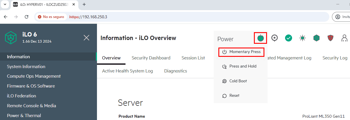This screenshot has height=120, width=350.
Task: Click the green hexagon icon in header
Action: pyautogui.click(x=317, y=38)
